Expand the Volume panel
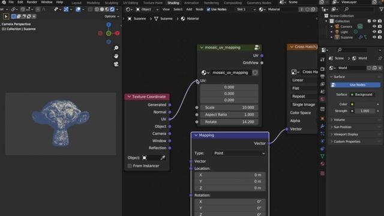Viewport: 384px width, 216px height. coord(339,120)
